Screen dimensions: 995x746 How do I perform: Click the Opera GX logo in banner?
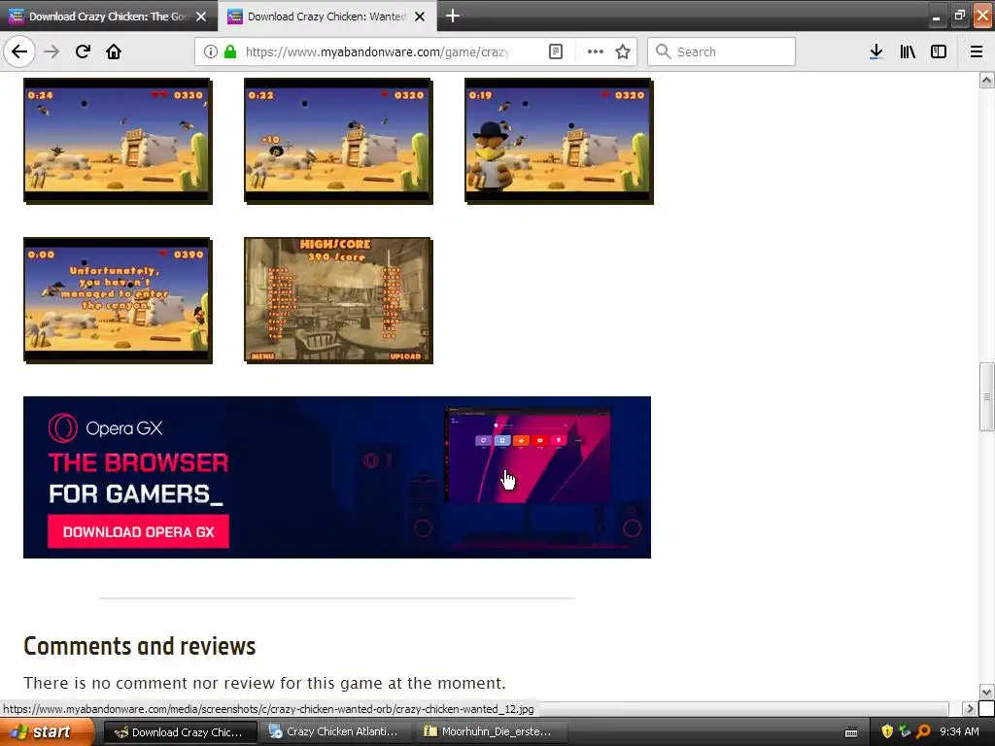click(x=105, y=428)
